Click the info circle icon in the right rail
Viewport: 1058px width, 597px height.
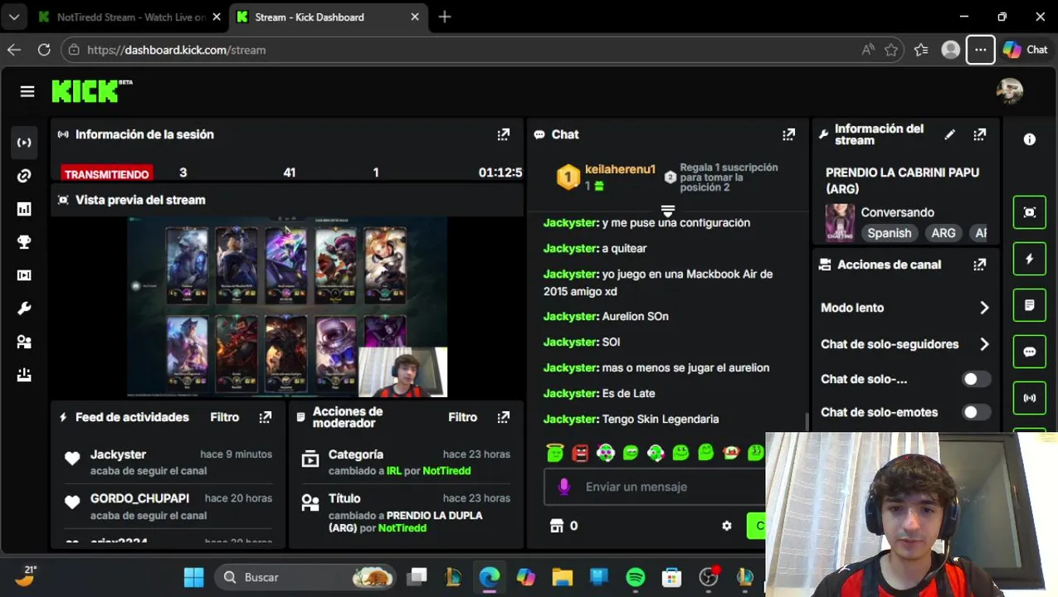coord(1030,139)
